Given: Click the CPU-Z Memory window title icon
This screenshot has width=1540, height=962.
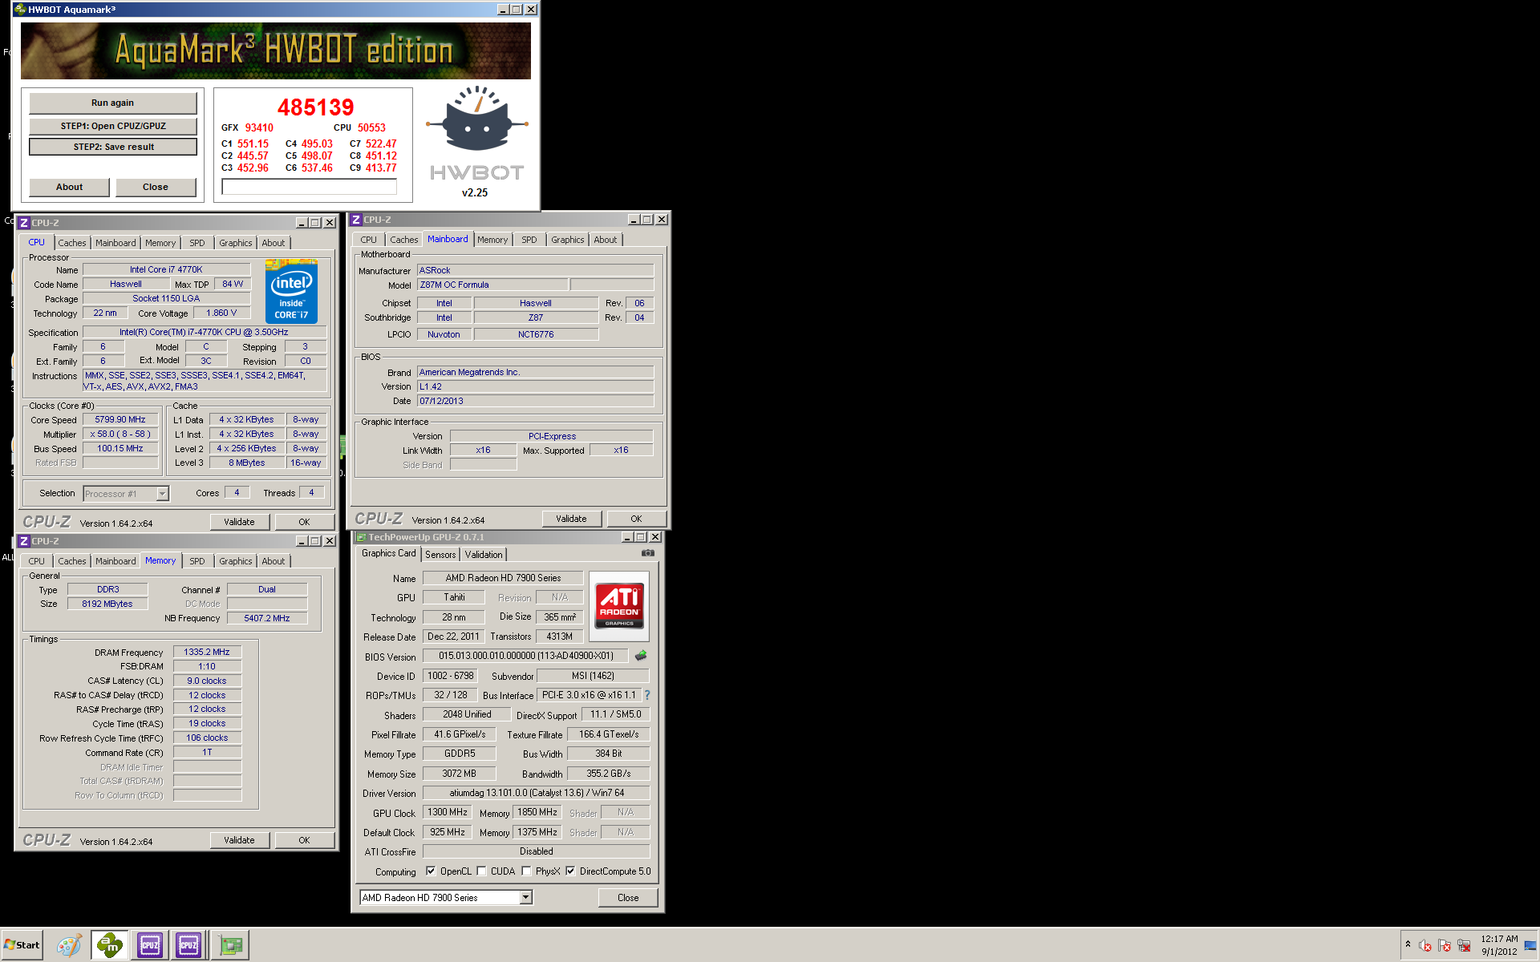Looking at the screenshot, I should (24, 541).
